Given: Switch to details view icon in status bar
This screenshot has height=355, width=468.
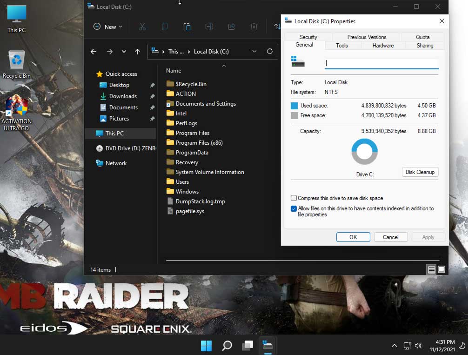Looking at the screenshot, I should coord(431,270).
